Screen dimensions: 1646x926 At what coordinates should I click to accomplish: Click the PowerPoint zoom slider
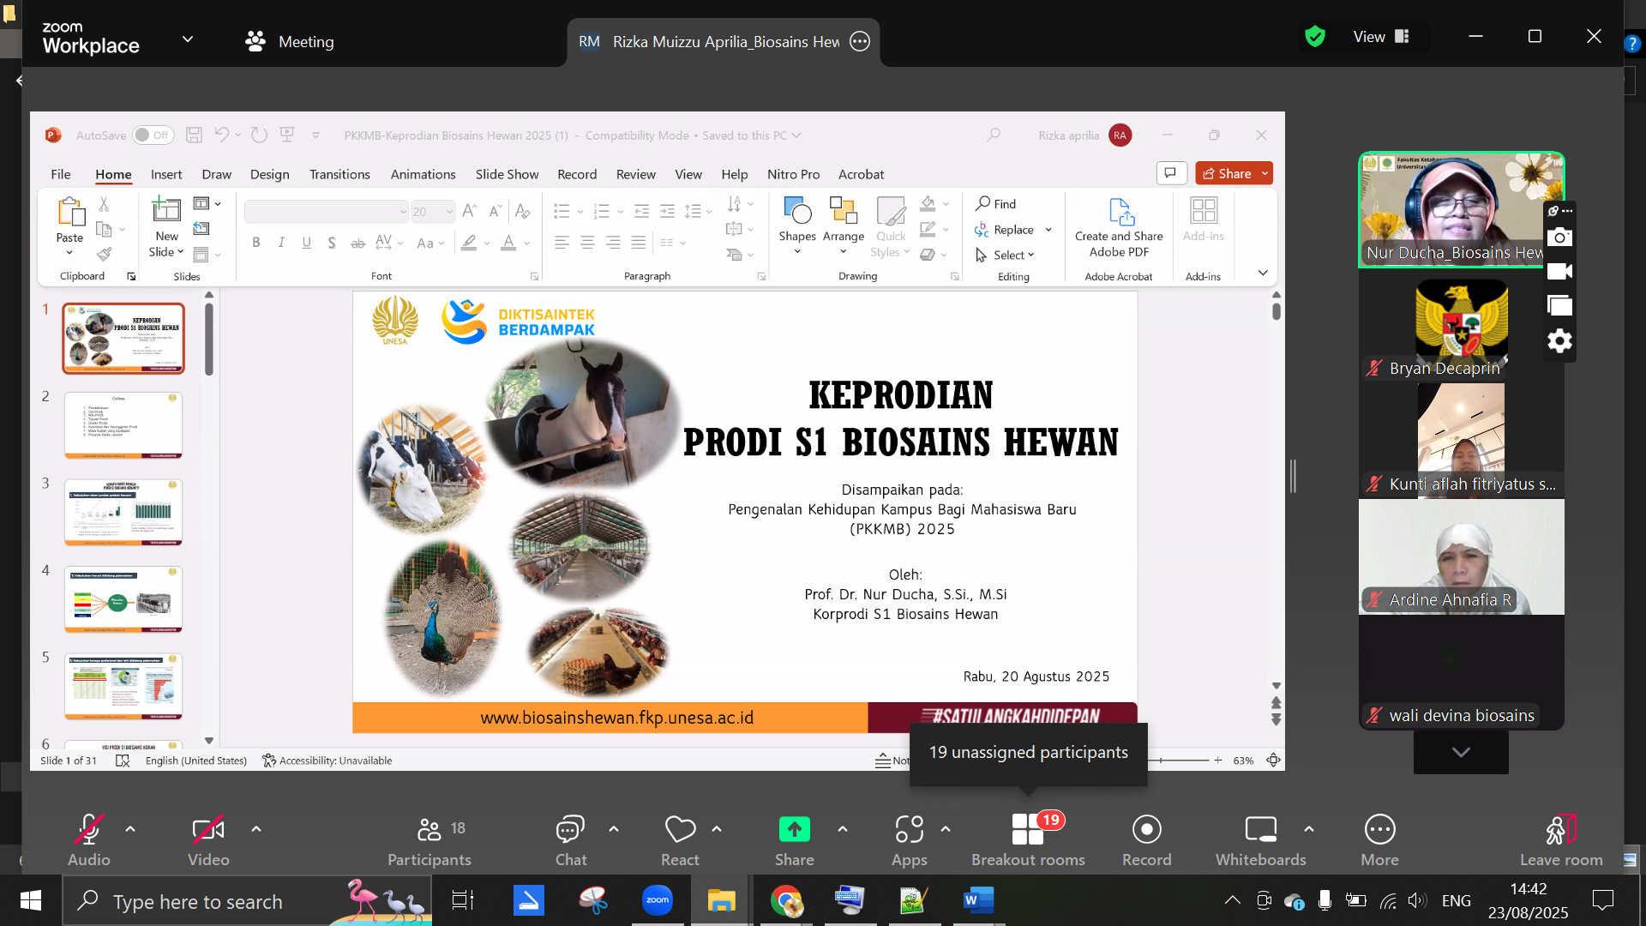tap(1183, 761)
